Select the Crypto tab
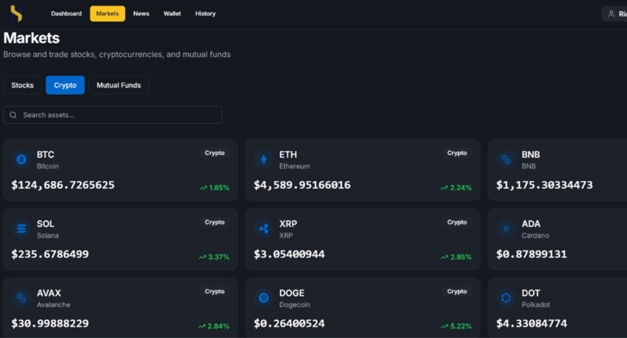The height and width of the screenshot is (338, 627). point(65,85)
